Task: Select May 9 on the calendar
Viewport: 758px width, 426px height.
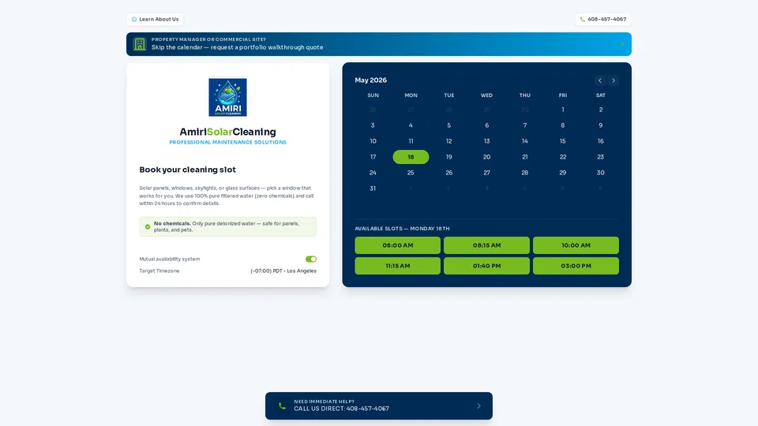Action: click(600, 125)
